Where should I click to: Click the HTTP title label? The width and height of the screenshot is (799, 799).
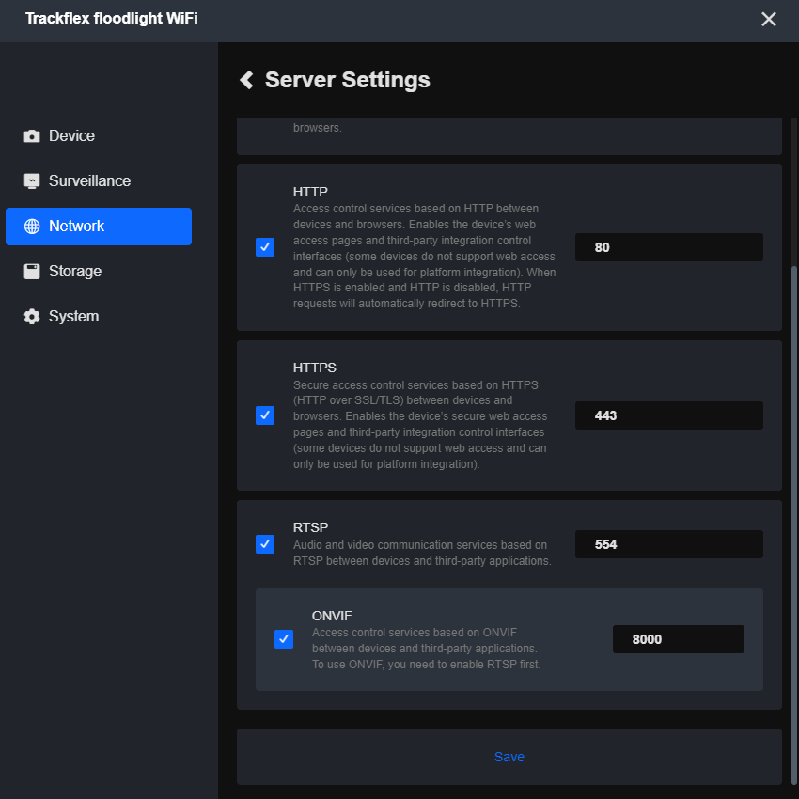point(310,192)
